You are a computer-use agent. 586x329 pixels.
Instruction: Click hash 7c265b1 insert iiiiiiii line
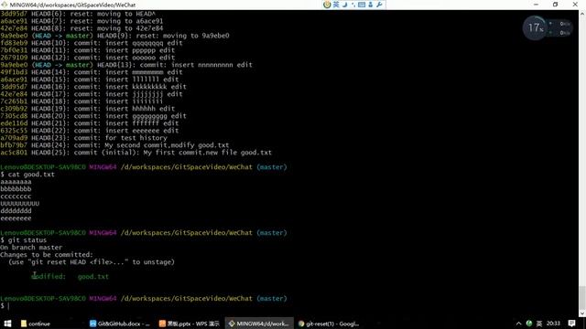tap(81, 101)
